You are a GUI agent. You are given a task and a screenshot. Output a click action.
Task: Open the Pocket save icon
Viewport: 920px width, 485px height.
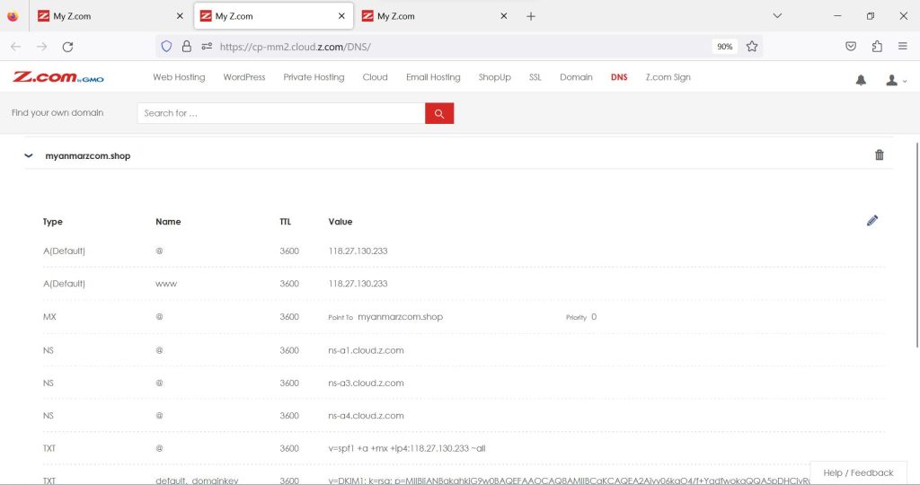point(851,47)
